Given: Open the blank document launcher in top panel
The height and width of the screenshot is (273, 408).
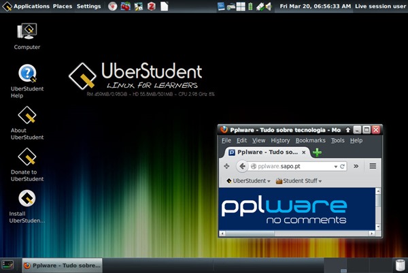Looking at the screenshot, I should (x=164, y=6).
